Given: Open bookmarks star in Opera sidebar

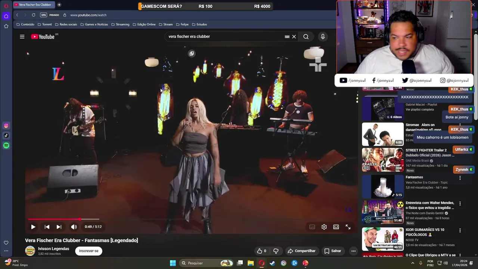Looking at the screenshot, I should [6, 26].
